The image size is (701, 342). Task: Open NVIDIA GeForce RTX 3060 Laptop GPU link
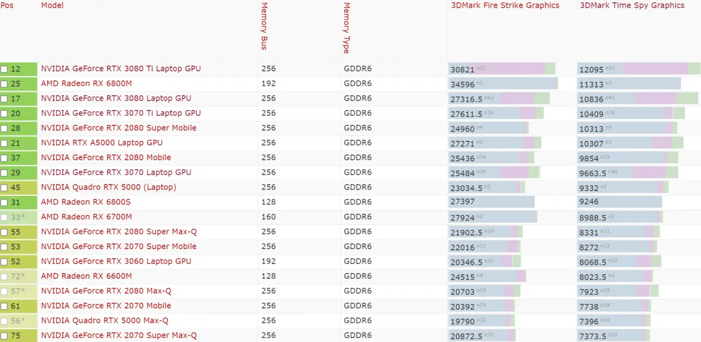pos(116,261)
